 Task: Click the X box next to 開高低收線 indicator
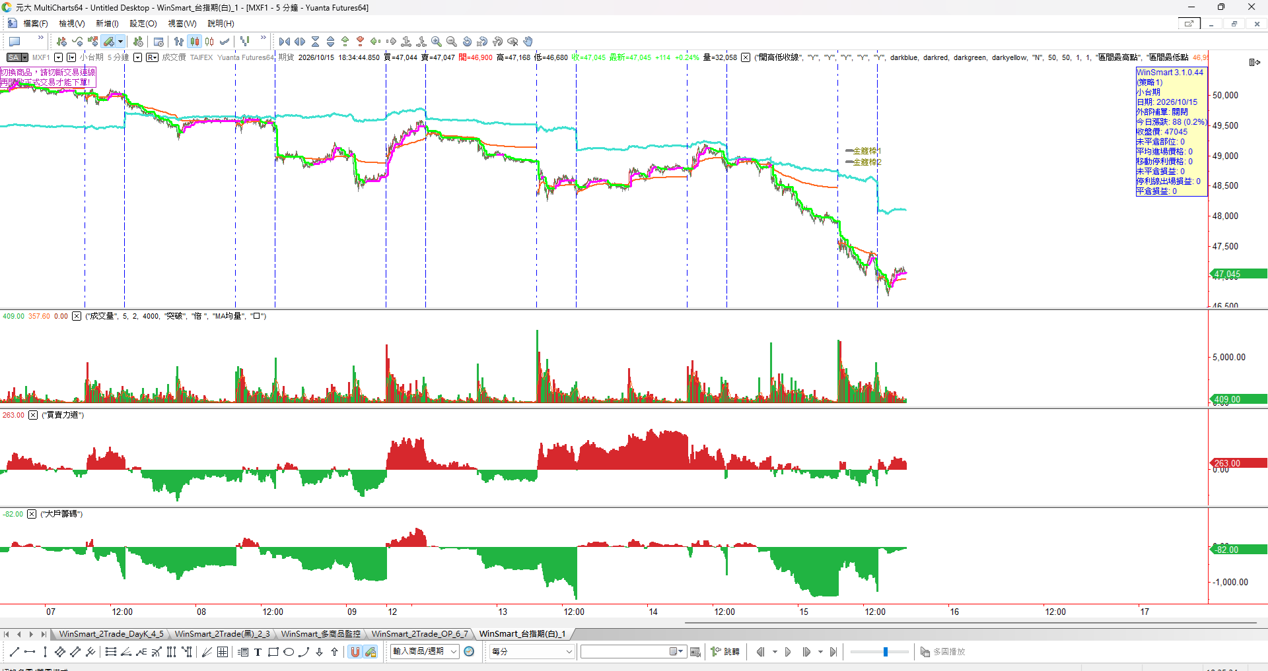pyautogui.click(x=746, y=57)
